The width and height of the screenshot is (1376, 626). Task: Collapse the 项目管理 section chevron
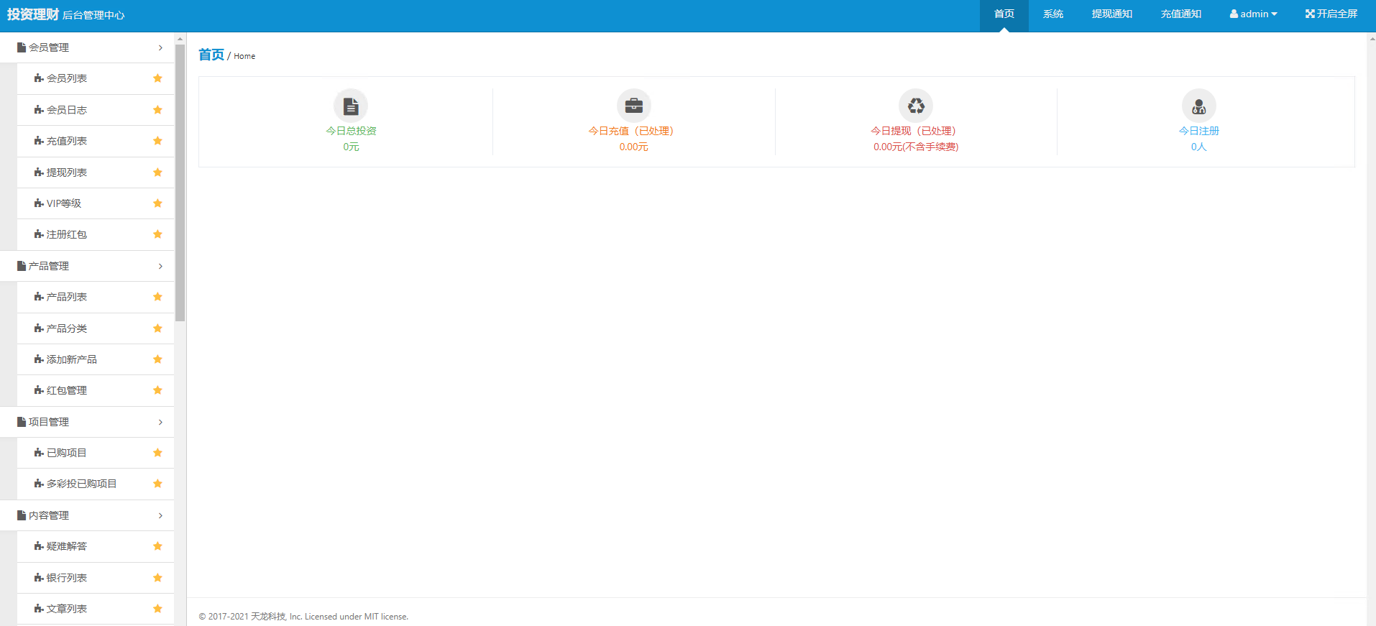pyautogui.click(x=160, y=422)
